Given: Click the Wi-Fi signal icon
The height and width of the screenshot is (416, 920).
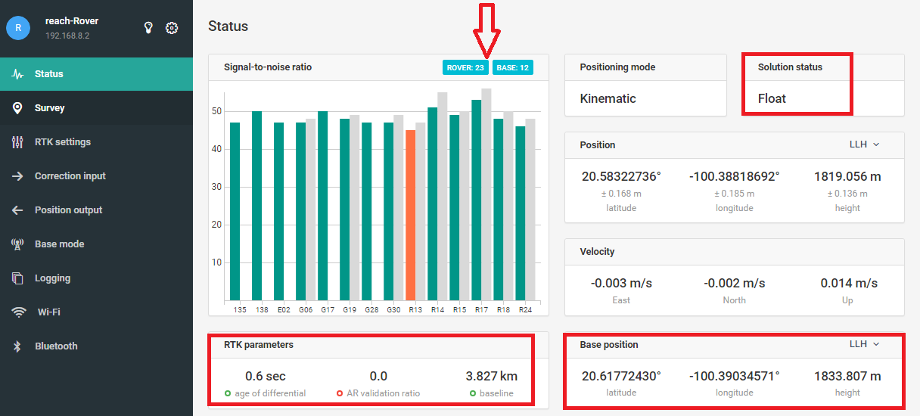Looking at the screenshot, I should click(x=17, y=312).
